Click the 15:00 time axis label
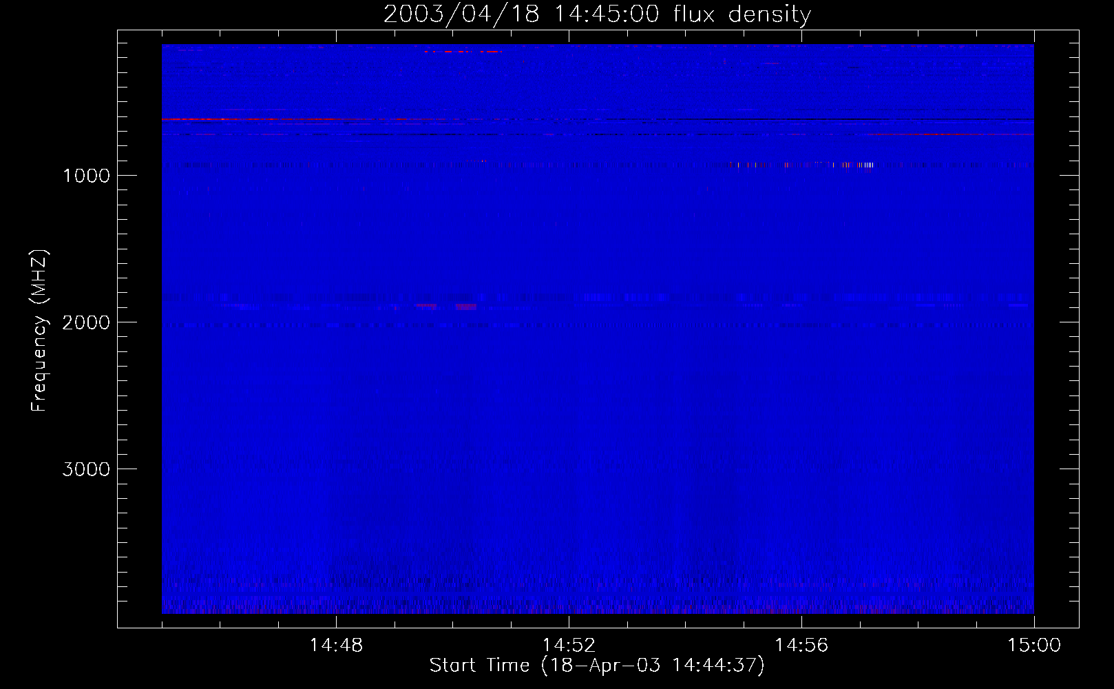Viewport: 1114px width, 689px height. [x=1034, y=645]
